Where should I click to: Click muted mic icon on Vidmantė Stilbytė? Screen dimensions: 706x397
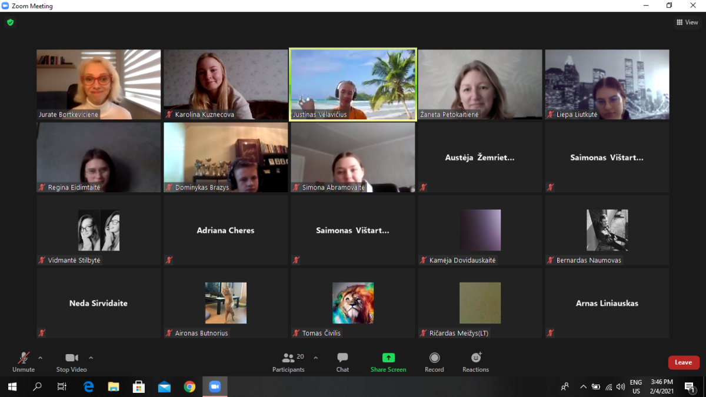pyautogui.click(x=42, y=260)
